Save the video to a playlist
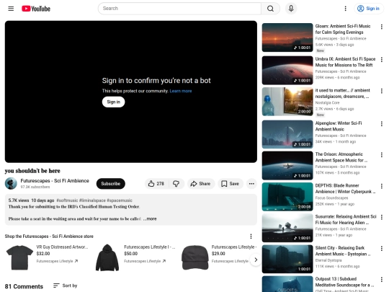The height and width of the screenshot is (292, 389). click(231, 184)
